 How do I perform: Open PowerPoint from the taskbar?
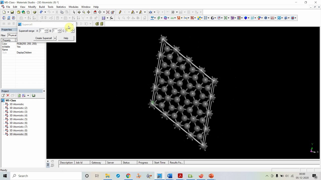211,176
